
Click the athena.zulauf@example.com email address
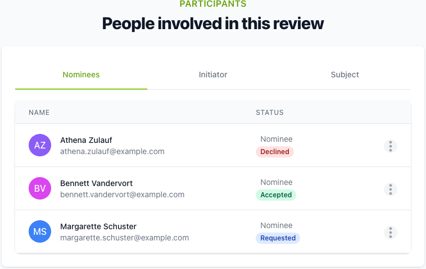(112, 151)
